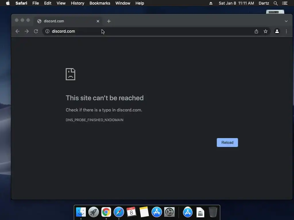Bookmark this page with star icon
The height and width of the screenshot is (220, 294).
[x=266, y=31]
